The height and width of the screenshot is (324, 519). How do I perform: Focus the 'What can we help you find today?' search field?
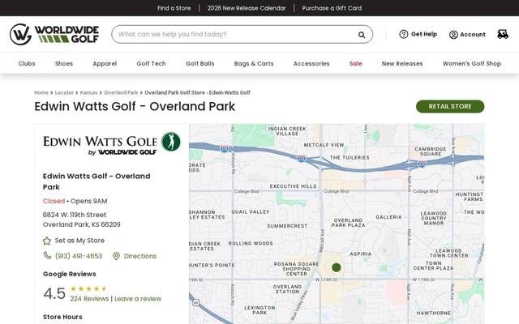coord(242,34)
